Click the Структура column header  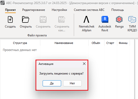pos(20,43)
